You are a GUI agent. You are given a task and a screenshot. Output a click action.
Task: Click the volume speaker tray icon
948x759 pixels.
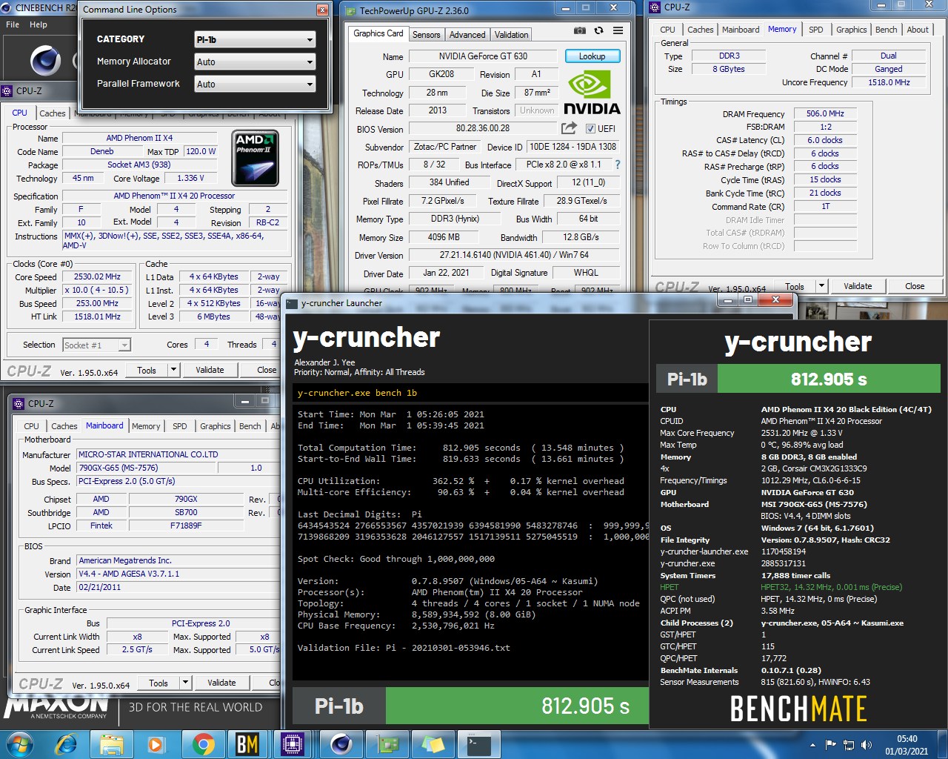pos(867,745)
